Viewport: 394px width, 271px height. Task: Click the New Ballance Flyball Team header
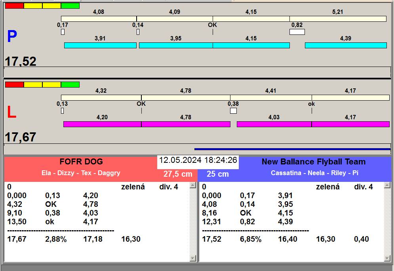(x=314, y=162)
